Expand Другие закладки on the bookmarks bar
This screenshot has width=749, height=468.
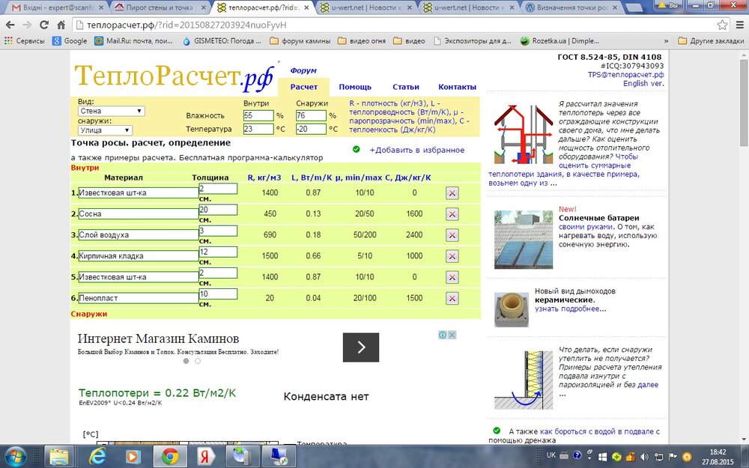(x=712, y=41)
